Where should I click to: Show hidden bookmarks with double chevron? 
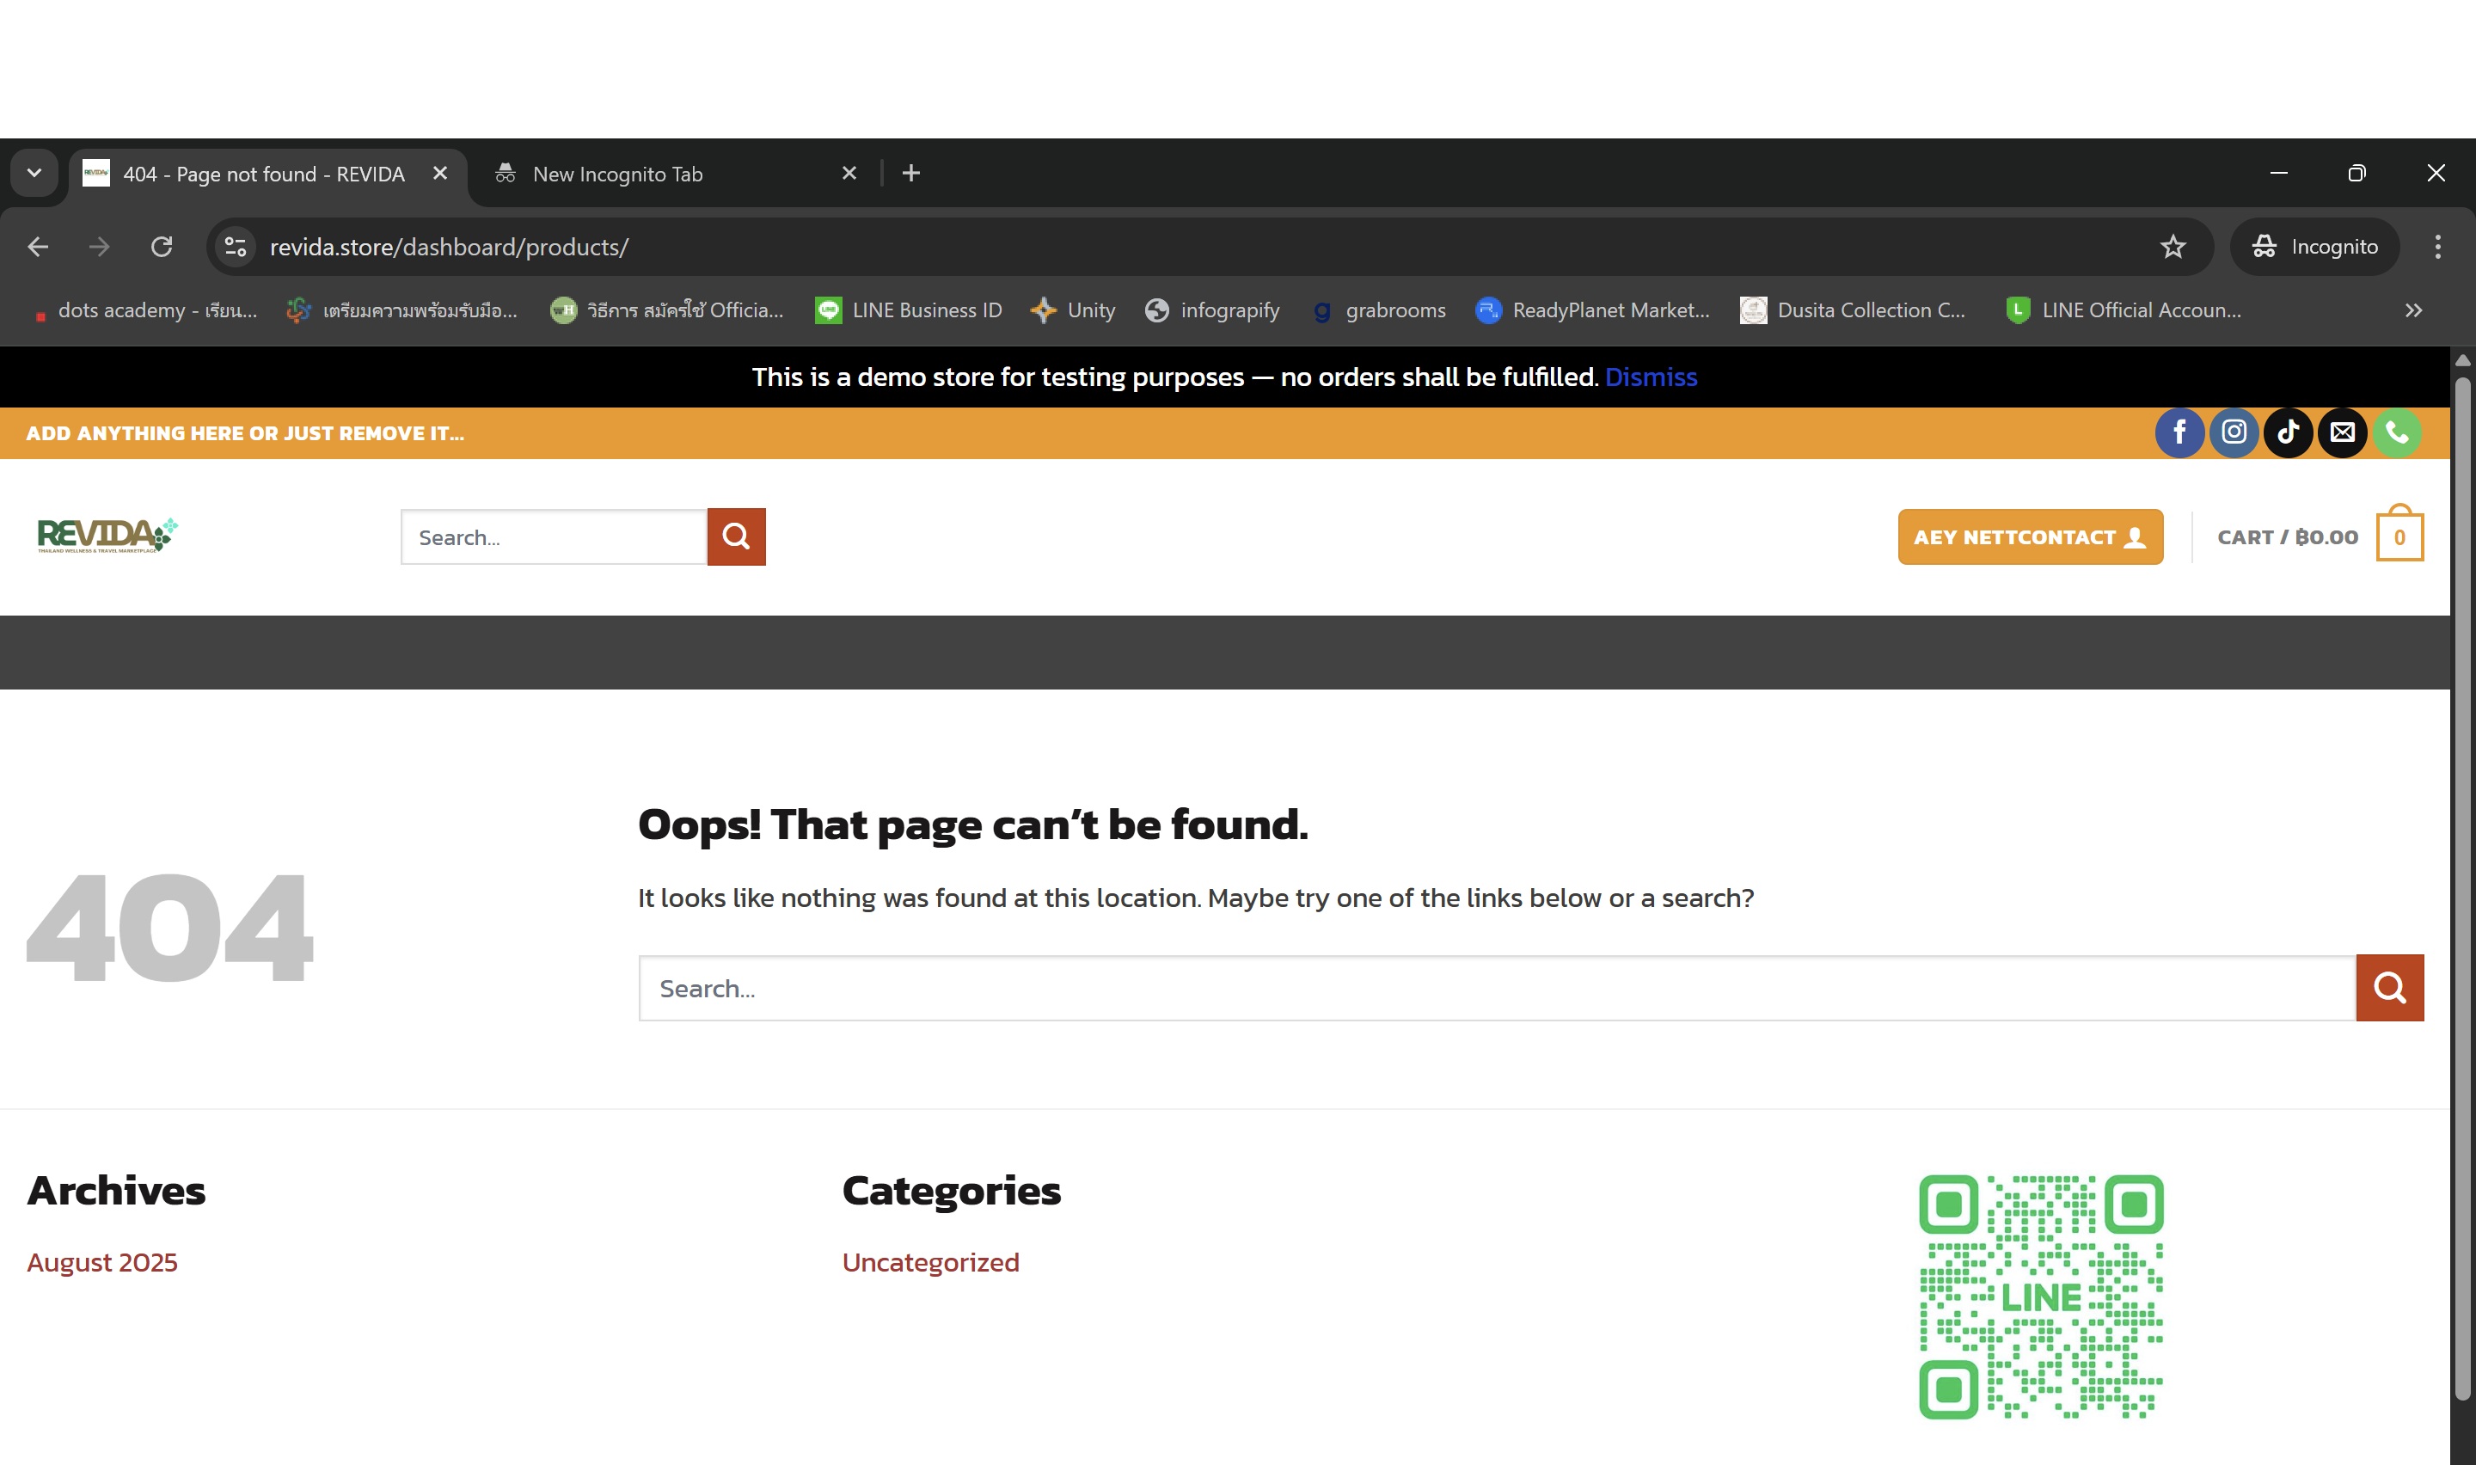click(2413, 310)
